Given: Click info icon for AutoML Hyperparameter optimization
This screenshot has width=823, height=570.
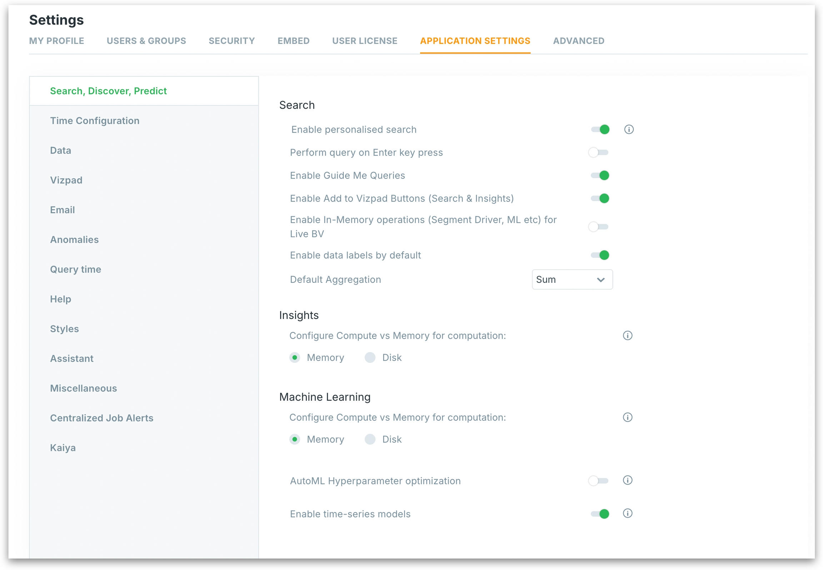Looking at the screenshot, I should pyautogui.click(x=627, y=480).
